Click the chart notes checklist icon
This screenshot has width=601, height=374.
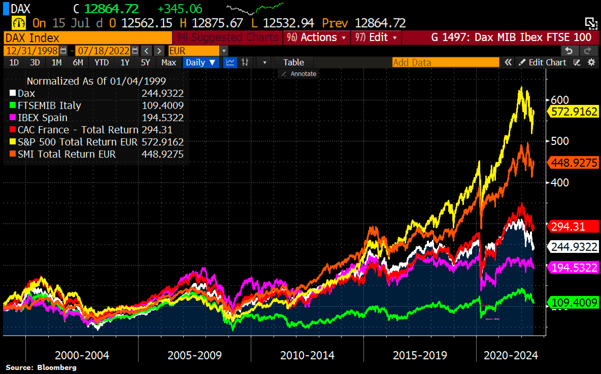click(x=577, y=62)
